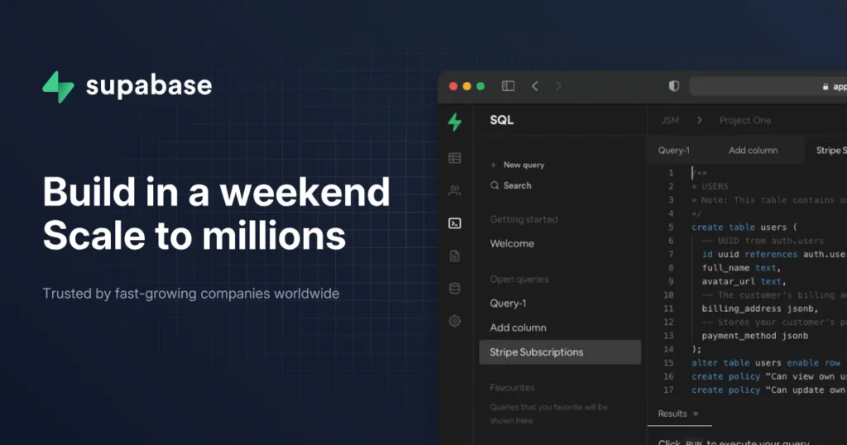Open the Settings gear sidebar icon
Screen dimensions: 847x445
(x=455, y=321)
